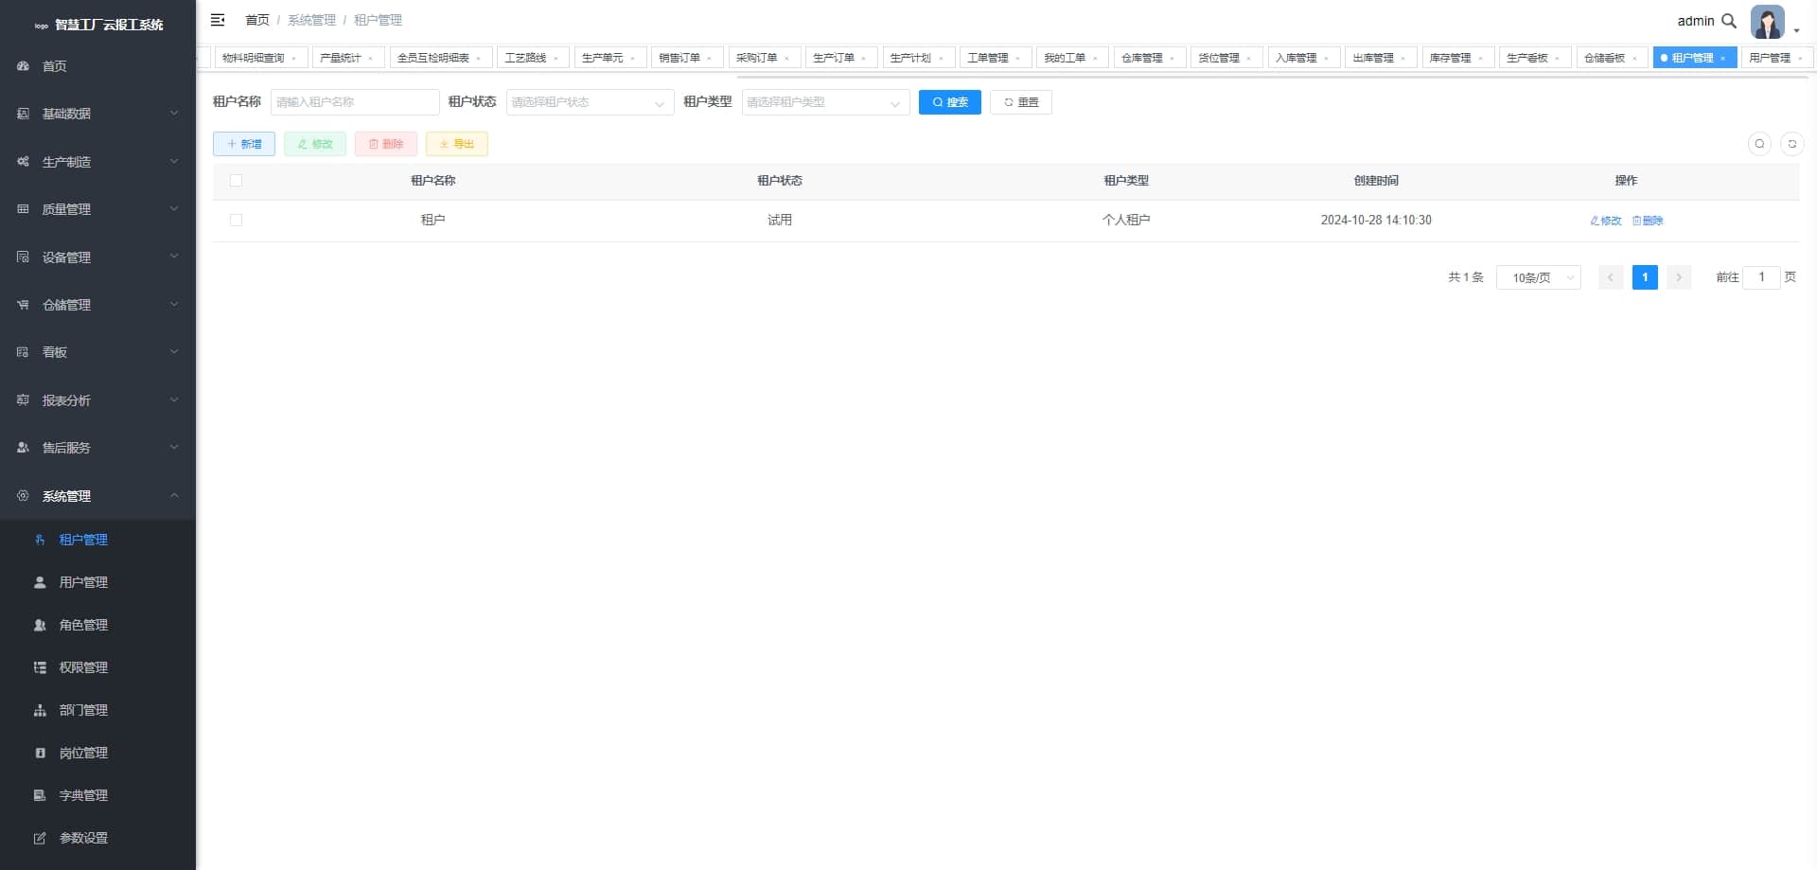The height and width of the screenshot is (870, 1817).
Task: Toggle search bar with the round magnifier icon
Action: (x=1759, y=144)
